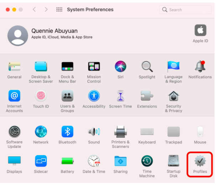The height and width of the screenshot is (185, 216).
Task: Focus the Search field
Action: [185, 10]
